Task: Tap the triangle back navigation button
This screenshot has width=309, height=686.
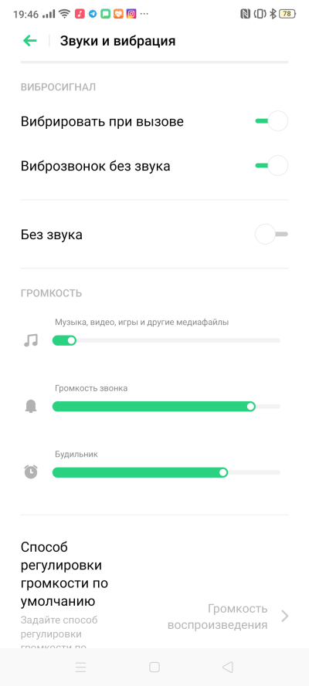Action: (x=228, y=667)
